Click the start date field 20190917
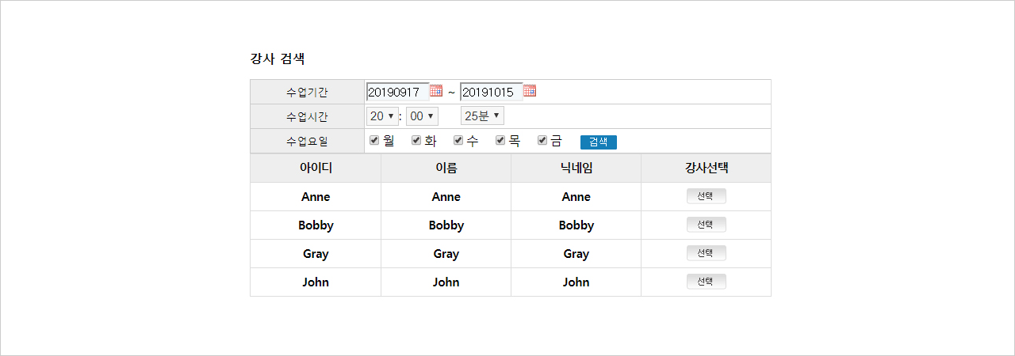This screenshot has height=356, width=1015. click(x=396, y=92)
